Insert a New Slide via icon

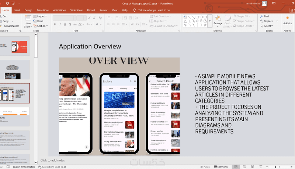pos(28,18)
